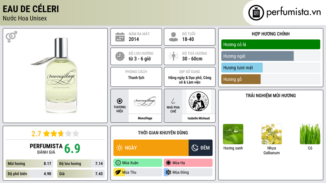Click the flower icon beside Mùa Xuân

click(x=118, y=163)
